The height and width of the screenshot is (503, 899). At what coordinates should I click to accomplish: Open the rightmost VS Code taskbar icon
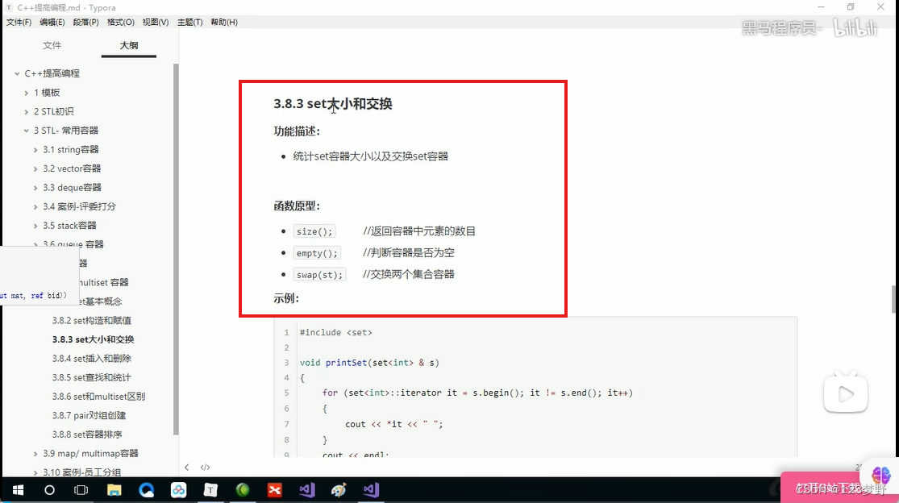tap(371, 489)
